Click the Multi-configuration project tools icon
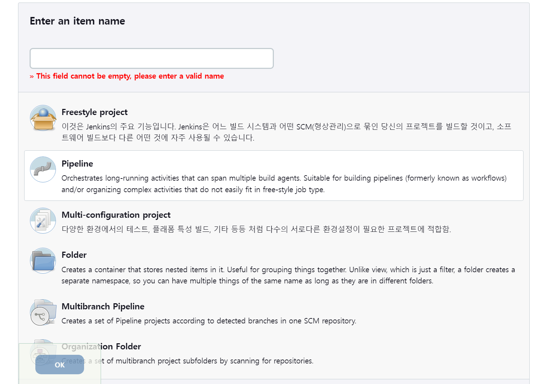This screenshot has height=384, width=534. click(43, 221)
